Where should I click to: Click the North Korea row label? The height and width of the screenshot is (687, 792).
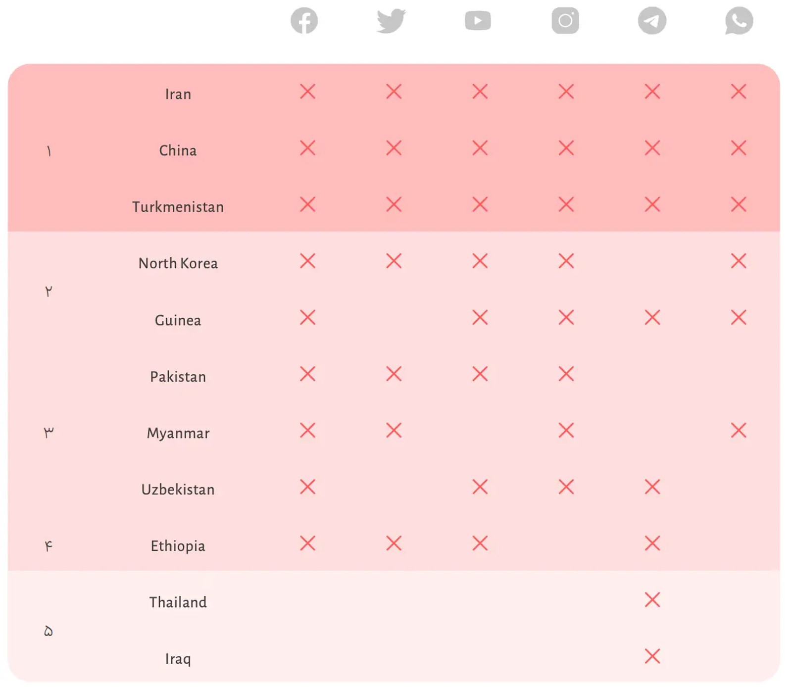pos(178,263)
